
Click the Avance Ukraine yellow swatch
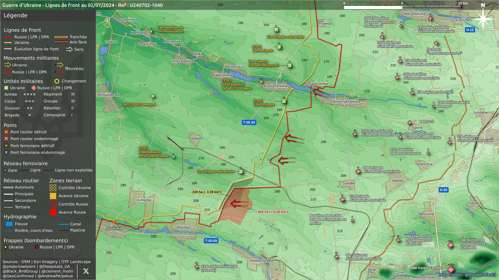pos(53,196)
